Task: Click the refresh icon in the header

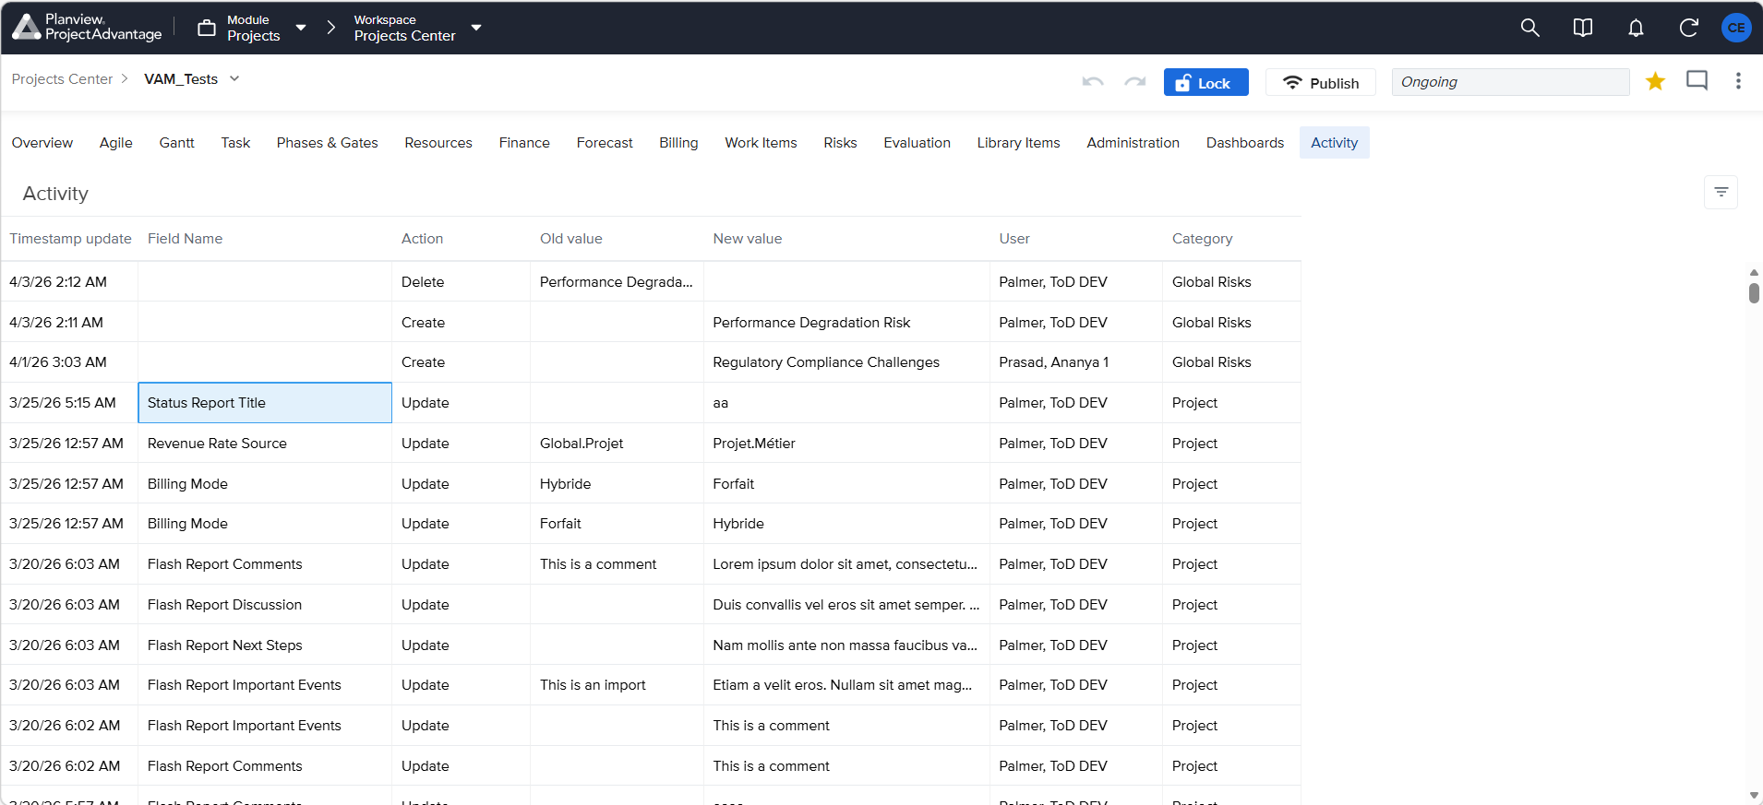Action: (x=1688, y=28)
